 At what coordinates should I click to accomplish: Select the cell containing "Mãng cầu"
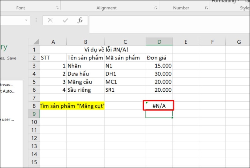click(85, 82)
